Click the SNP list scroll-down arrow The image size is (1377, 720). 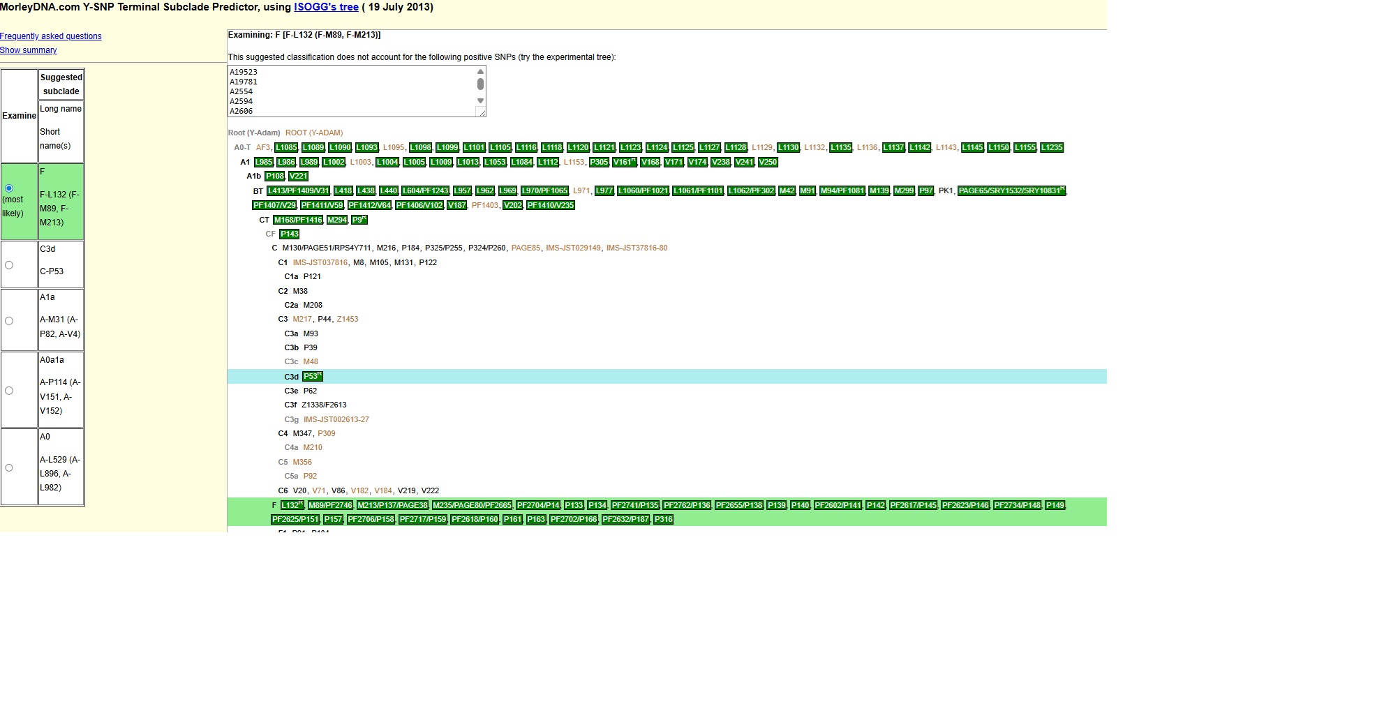[x=480, y=101]
